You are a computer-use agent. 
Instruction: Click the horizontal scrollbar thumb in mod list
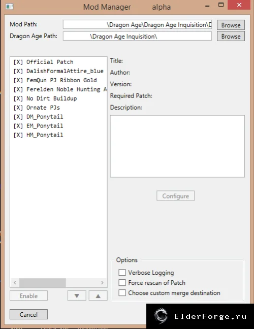pyautogui.click(x=43, y=283)
